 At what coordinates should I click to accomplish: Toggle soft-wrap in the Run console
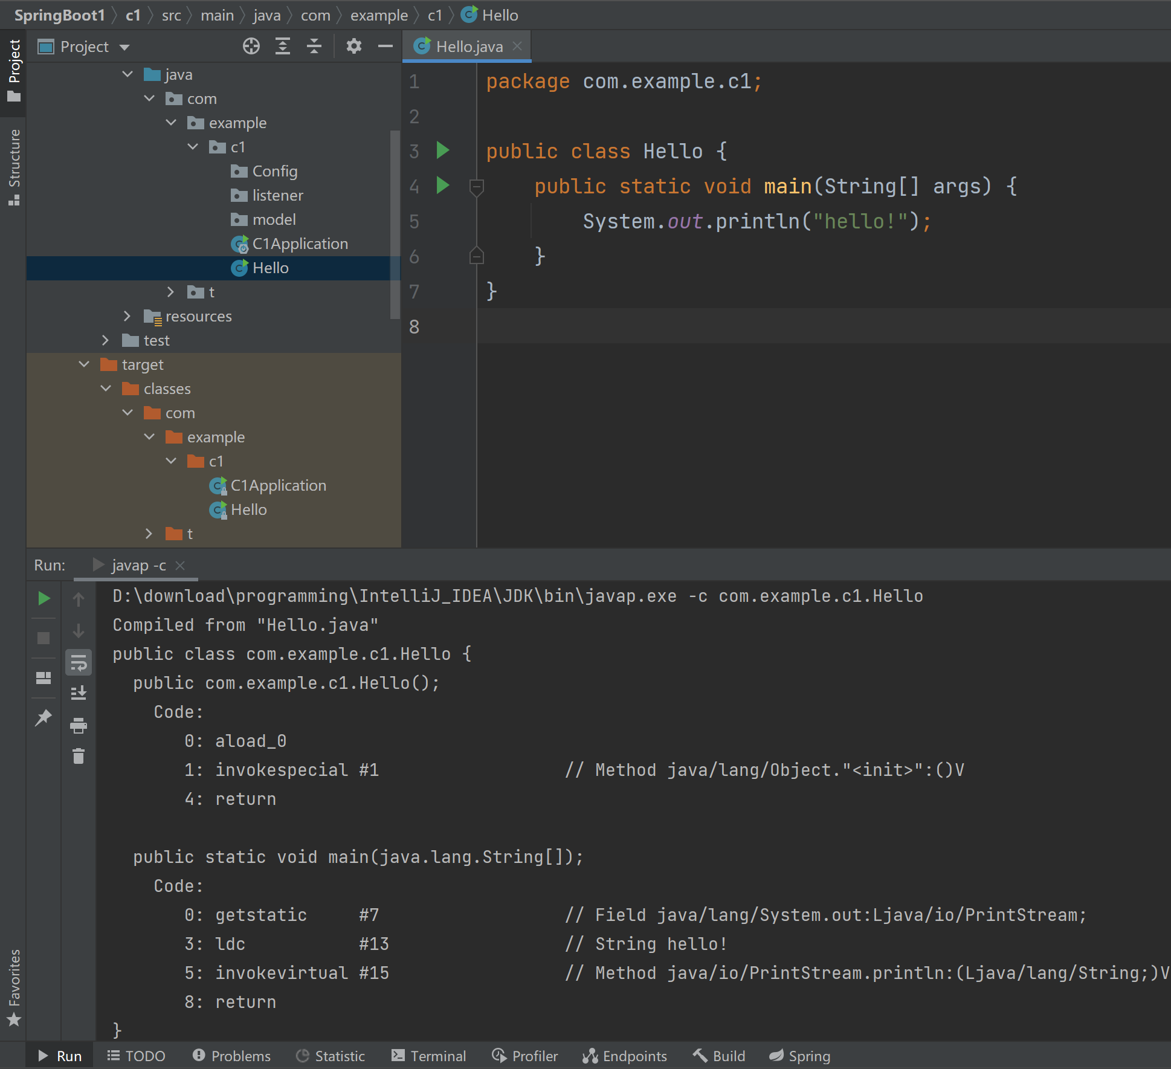coord(79,663)
